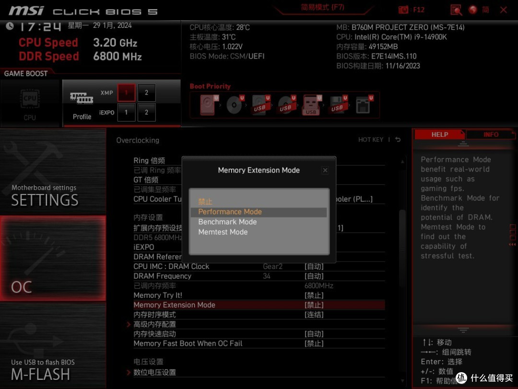Viewport: 518px width, 389px height.
Task: Click the help panel bottom collapse handle
Action: click(x=463, y=330)
